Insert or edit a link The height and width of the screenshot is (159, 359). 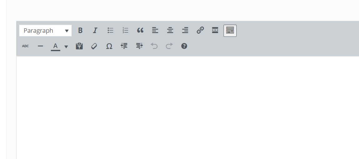click(200, 31)
